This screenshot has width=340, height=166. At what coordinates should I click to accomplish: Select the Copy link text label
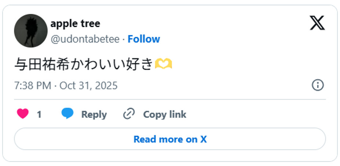point(165,114)
